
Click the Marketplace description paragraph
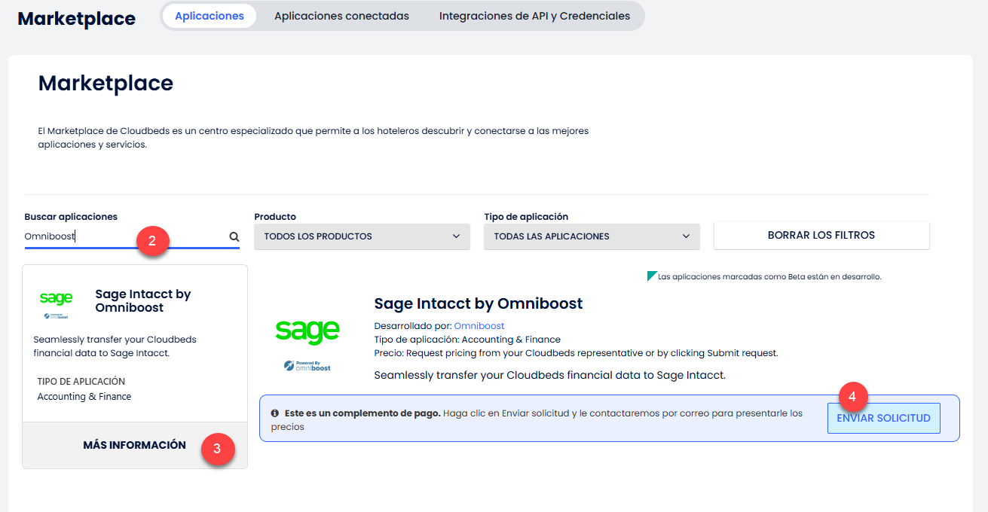pos(314,138)
